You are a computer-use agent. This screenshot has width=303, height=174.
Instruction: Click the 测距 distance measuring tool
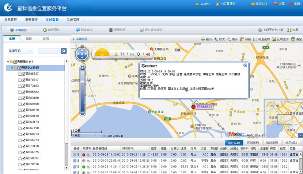[x=245, y=39]
